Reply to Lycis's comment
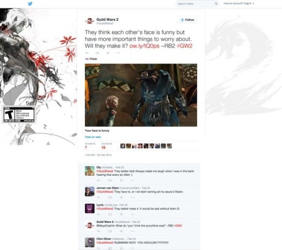 [98, 214]
